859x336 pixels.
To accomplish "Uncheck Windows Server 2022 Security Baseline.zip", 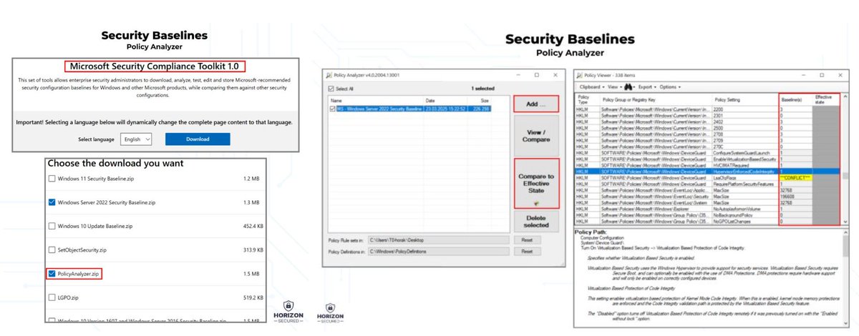I will point(52,202).
